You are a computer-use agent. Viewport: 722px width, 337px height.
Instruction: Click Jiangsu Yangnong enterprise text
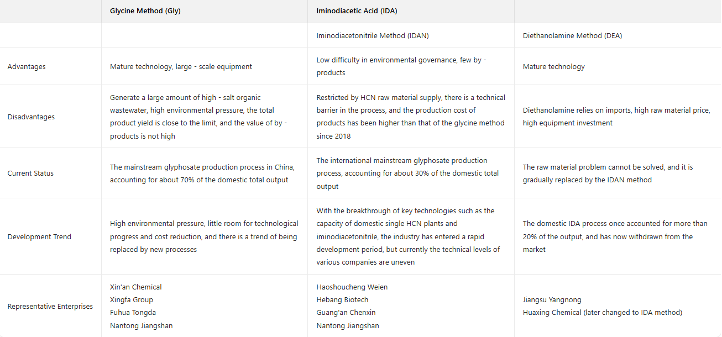tap(552, 300)
